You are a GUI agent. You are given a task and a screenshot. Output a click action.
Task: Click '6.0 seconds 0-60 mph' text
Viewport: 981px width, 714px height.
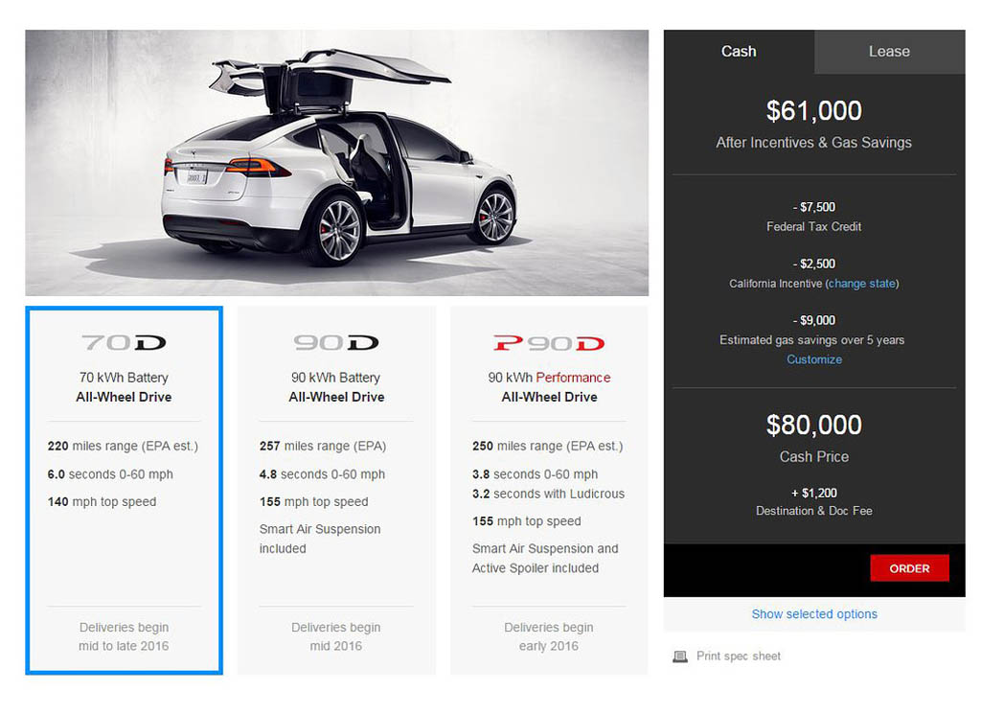[110, 474]
